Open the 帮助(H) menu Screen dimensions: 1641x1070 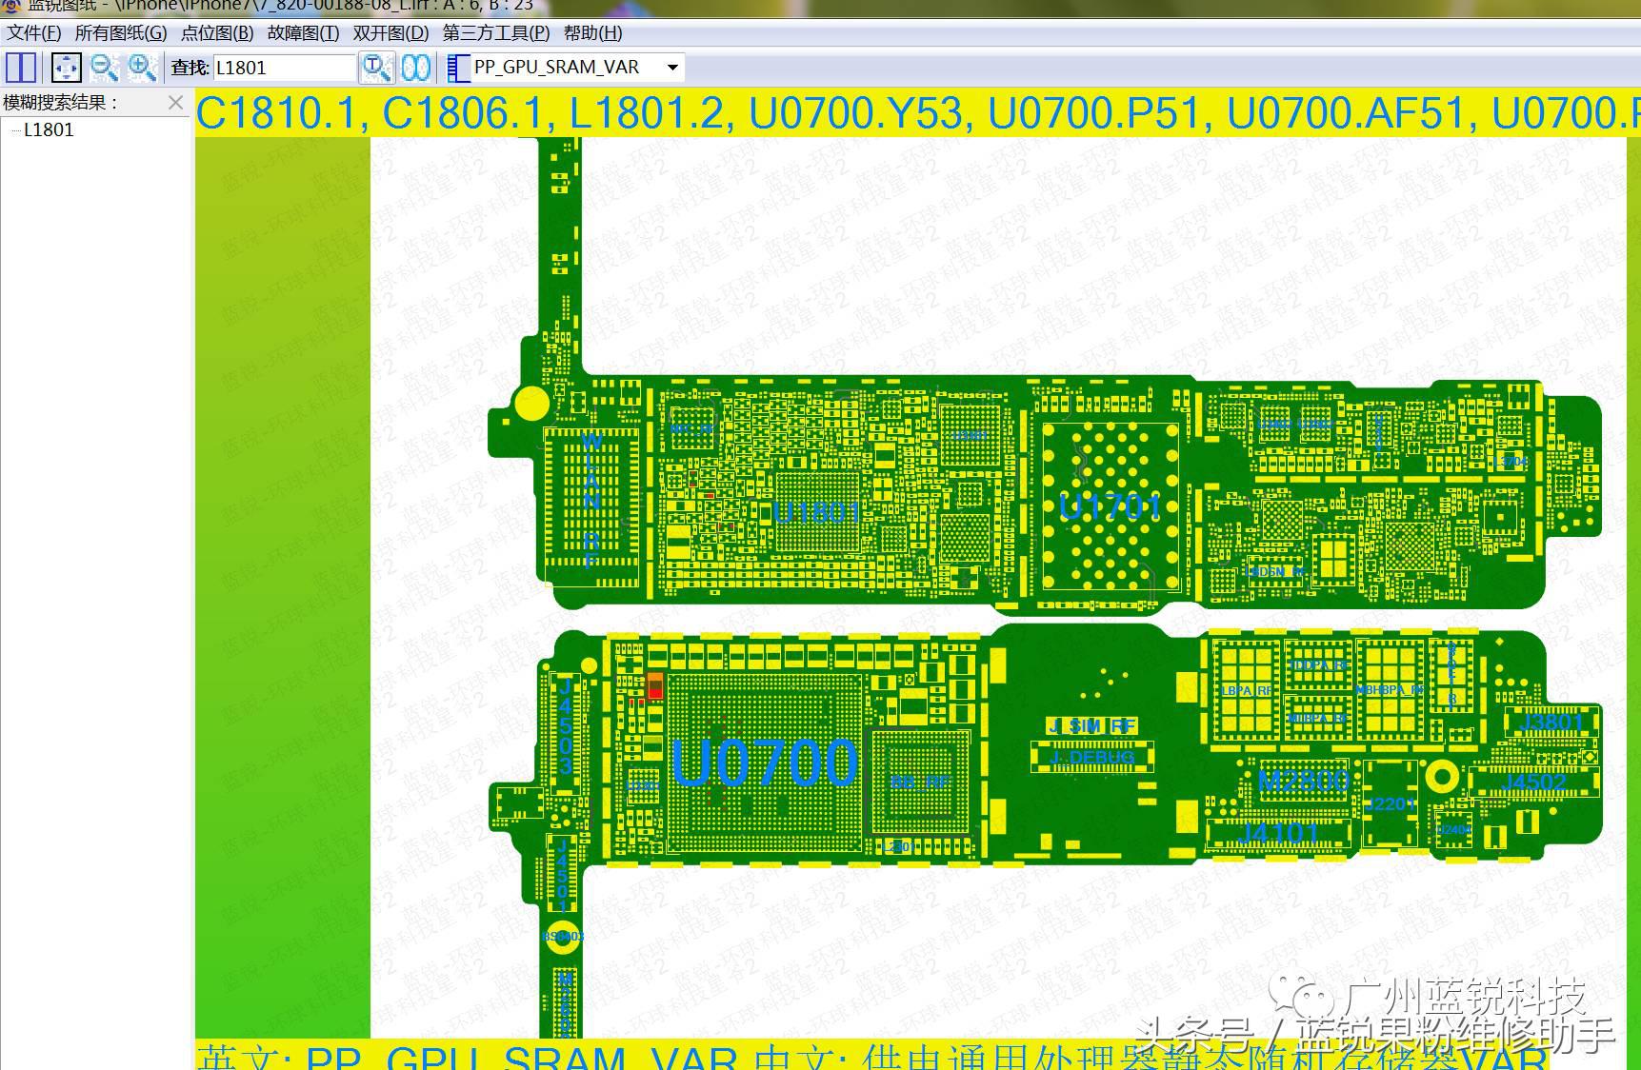[x=592, y=33]
